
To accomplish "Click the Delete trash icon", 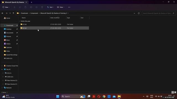I will pyautogui.click(x=42, y=7).
